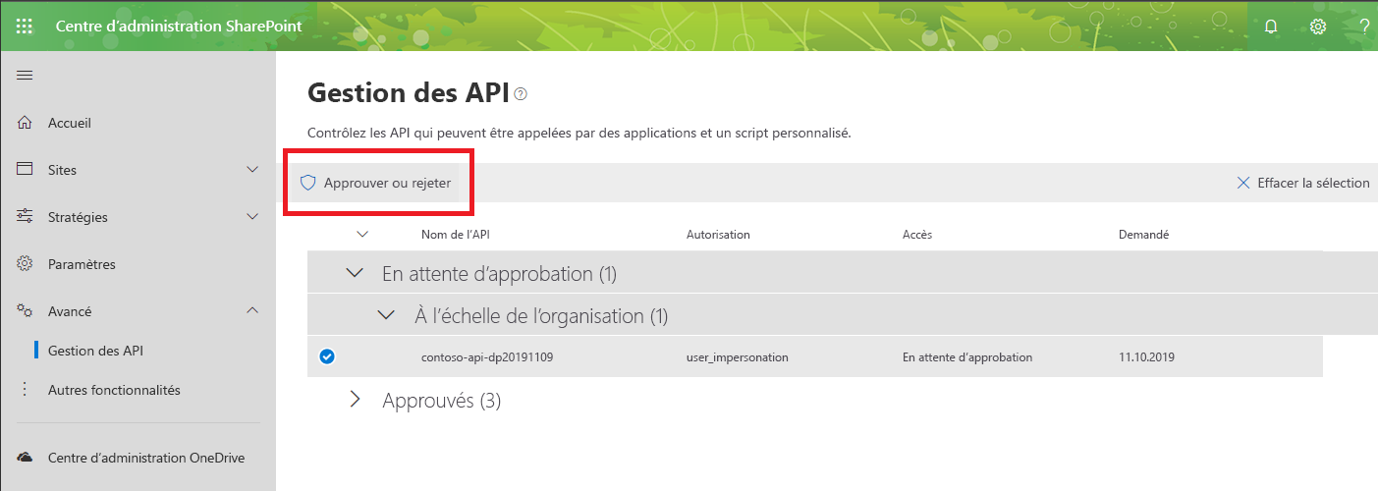Click the user_impersonation cell
This screenshot has width=1378, height=491.
[x=738, y=357]
